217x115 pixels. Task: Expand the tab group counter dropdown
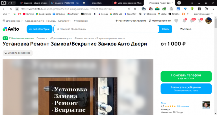tap(11, 3)
